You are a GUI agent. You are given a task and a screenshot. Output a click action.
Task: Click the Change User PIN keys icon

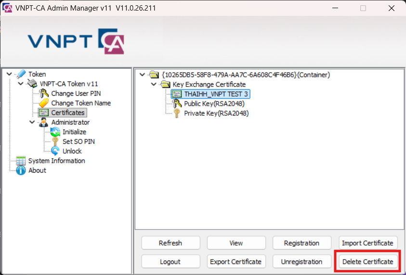(43, 93)
